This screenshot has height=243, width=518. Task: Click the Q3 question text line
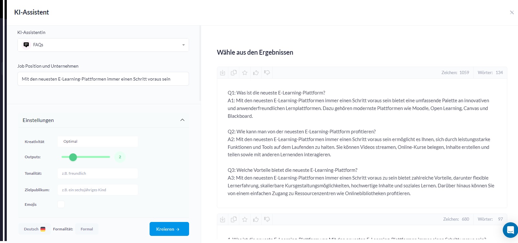point(292,170)
